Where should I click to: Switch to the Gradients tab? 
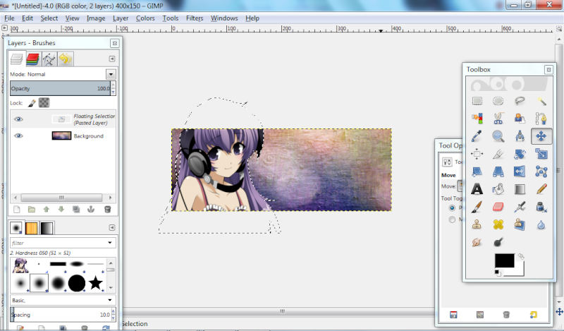(47, 228)
